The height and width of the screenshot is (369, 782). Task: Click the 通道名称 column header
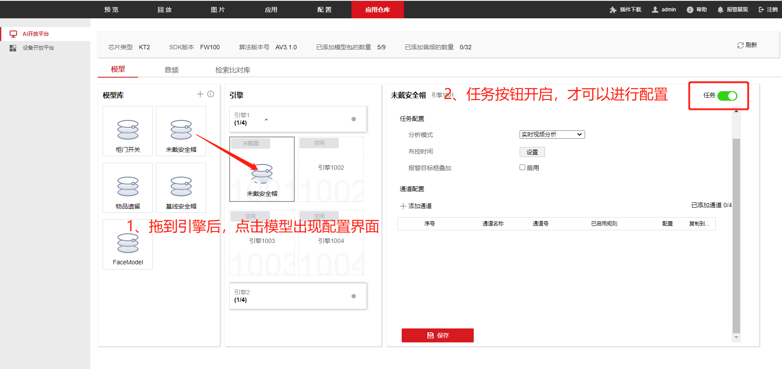pos(493,224)
